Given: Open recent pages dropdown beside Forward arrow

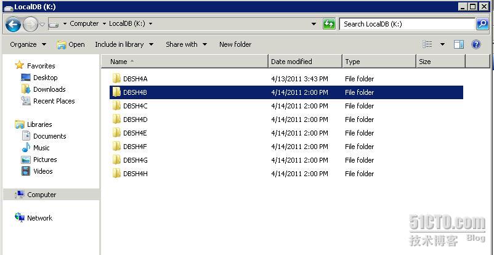Looking at the screenshot, I should pyautogui.click(x=43, y=24).
